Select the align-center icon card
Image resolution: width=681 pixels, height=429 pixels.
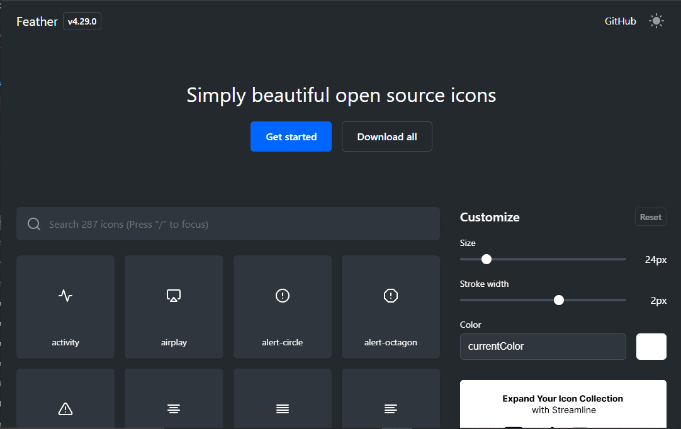(x=174, y=399)
